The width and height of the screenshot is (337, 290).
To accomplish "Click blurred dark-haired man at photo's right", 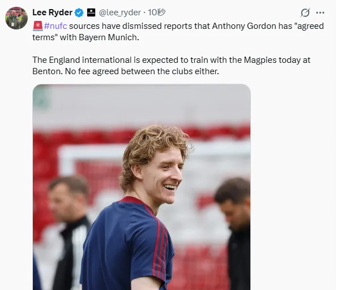I will (x=234, y=233).
